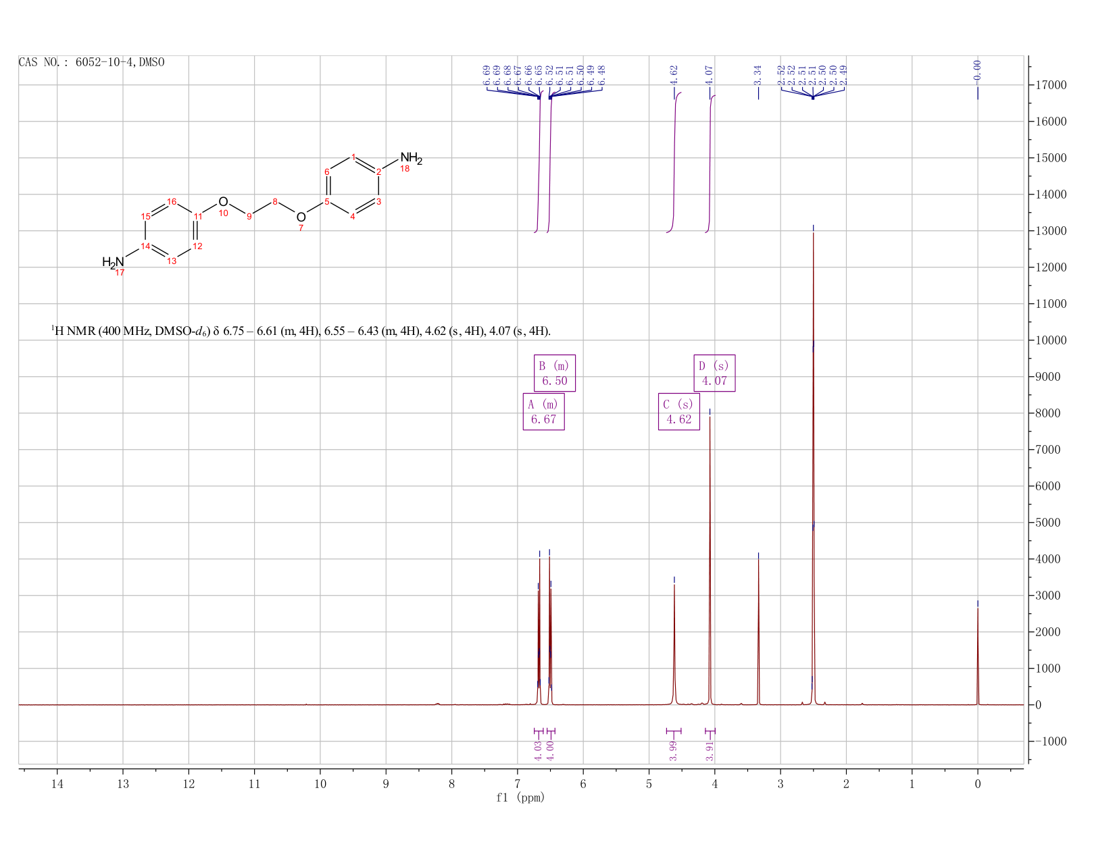Viewport: 1115px width, 861px height.
Task: Select the singlet label box C (s) 4.62
Action: click(x=678, y=412)
